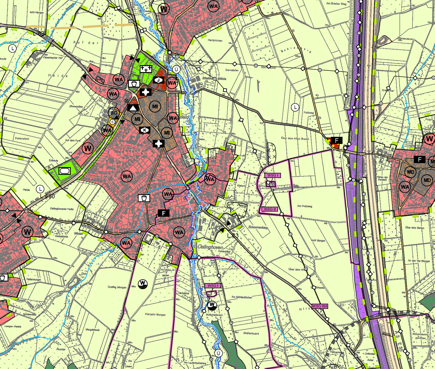
Task: Select the L circle near Holzweg
Action: point(295,107)
